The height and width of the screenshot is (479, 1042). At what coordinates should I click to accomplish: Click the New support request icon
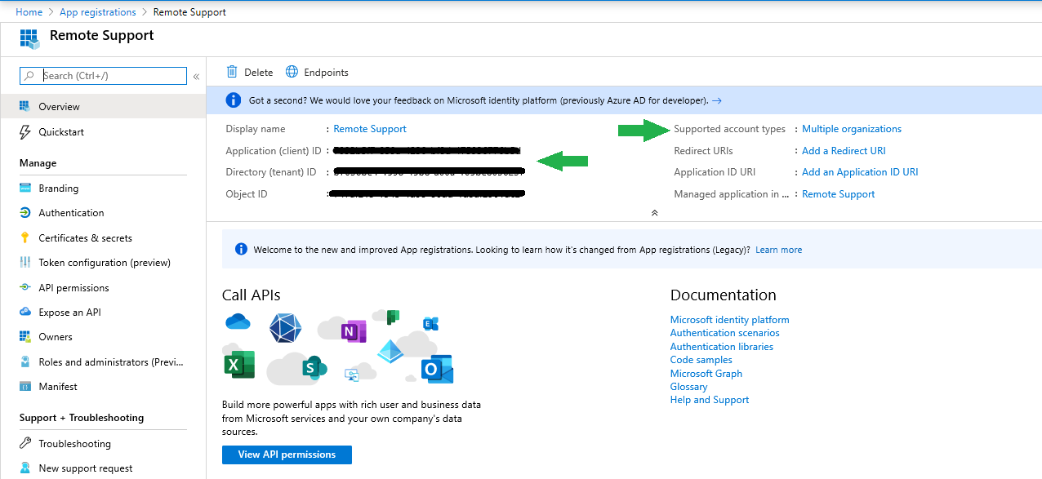point(24,468)
